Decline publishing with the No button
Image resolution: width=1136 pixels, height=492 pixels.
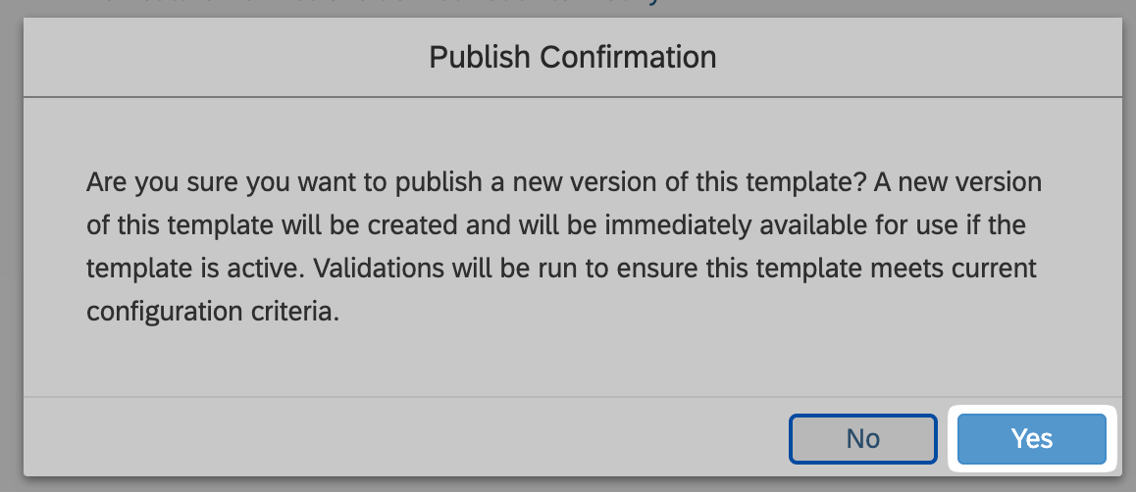point(862,438)
